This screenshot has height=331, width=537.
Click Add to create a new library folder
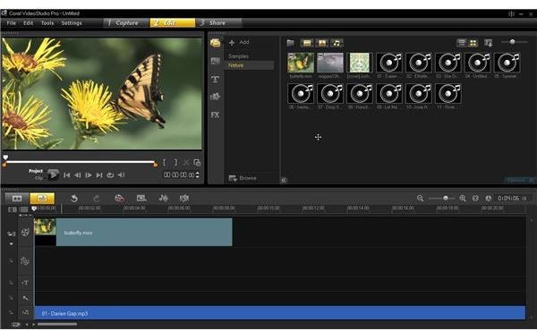[239, 42]
